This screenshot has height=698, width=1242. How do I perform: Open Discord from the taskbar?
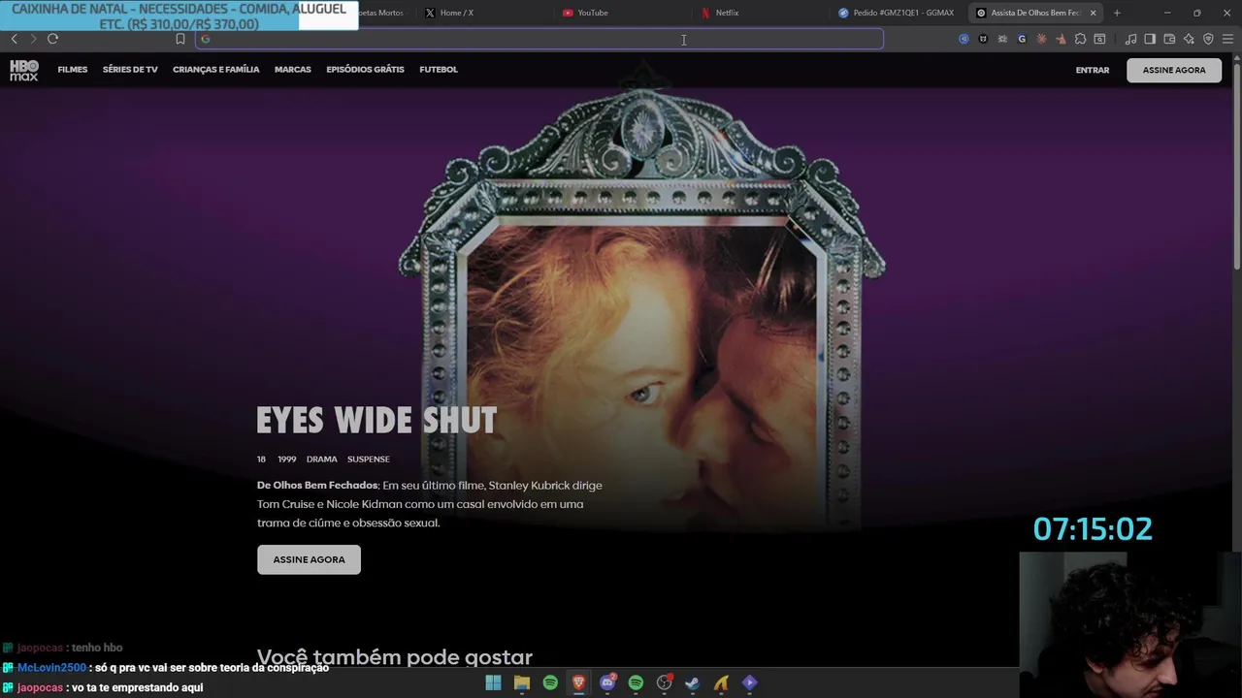(607, 682)
